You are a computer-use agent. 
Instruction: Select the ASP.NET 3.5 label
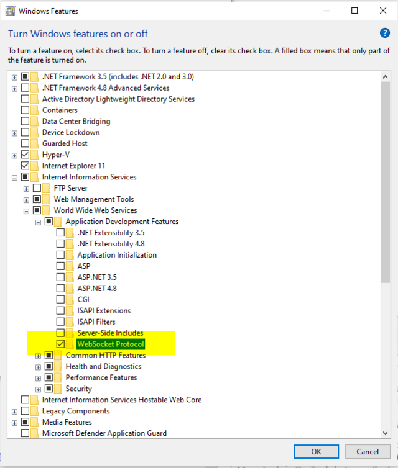97,277
